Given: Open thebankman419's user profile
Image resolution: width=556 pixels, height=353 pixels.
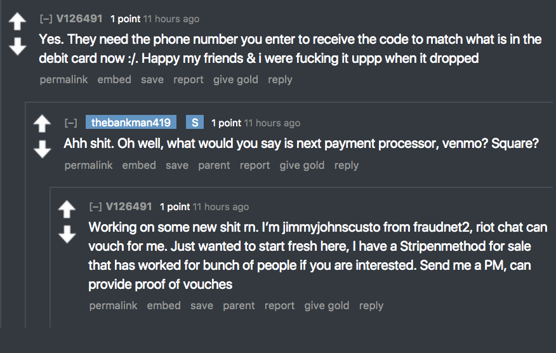Looking at the screenshot, I should pyautogui.click(x=131, y=123).
